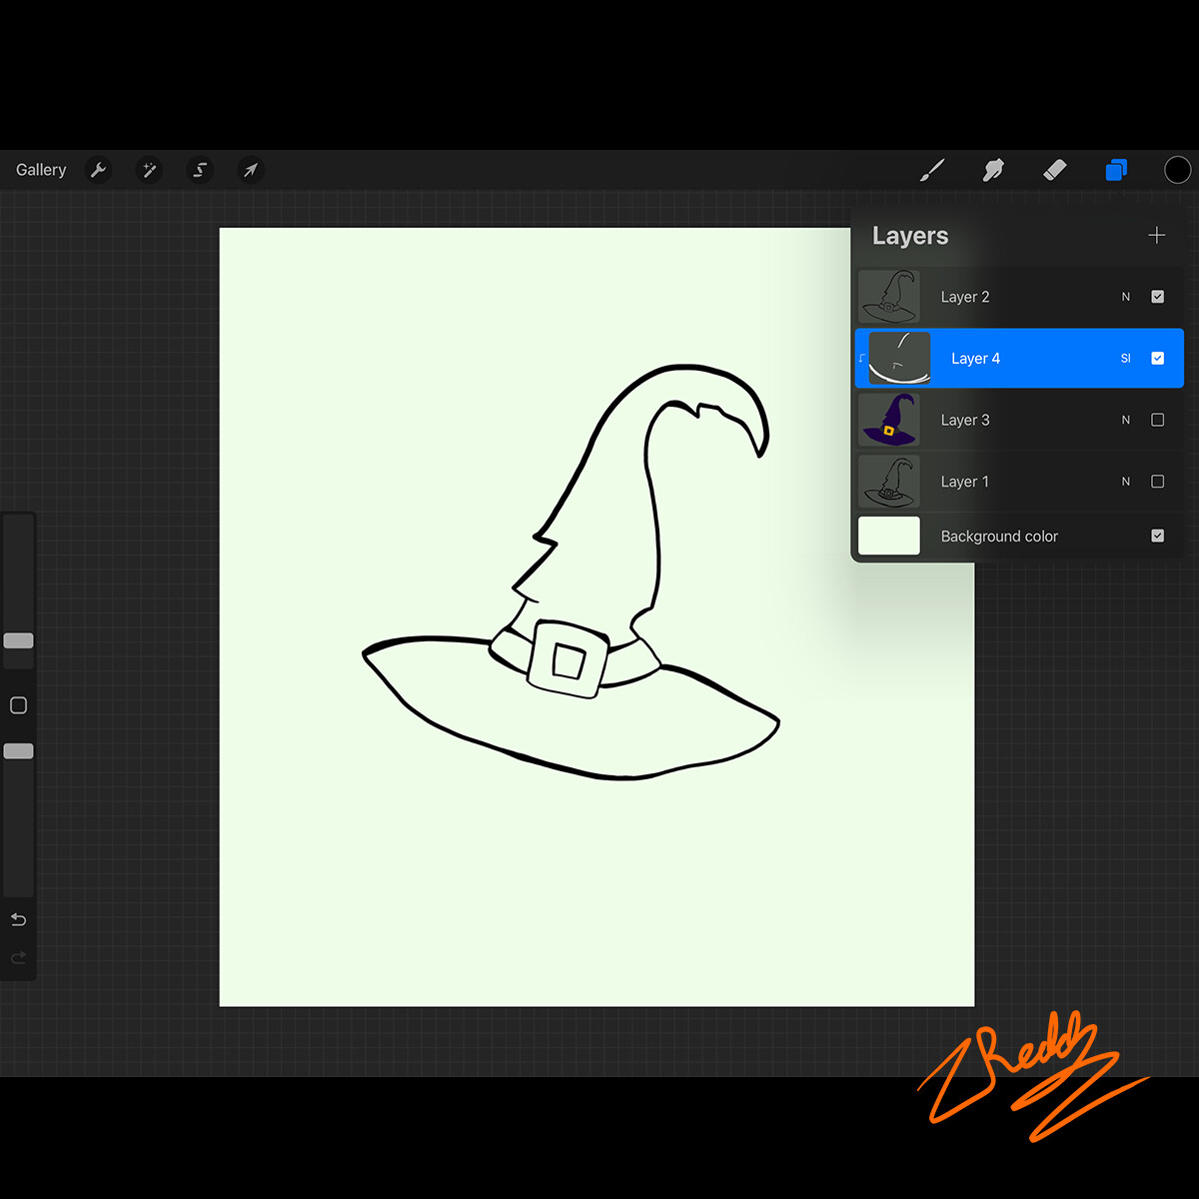Open blend mode N for Layer 3
The height and width of the screenshot is (1199, 1199).
[1126, 420]
